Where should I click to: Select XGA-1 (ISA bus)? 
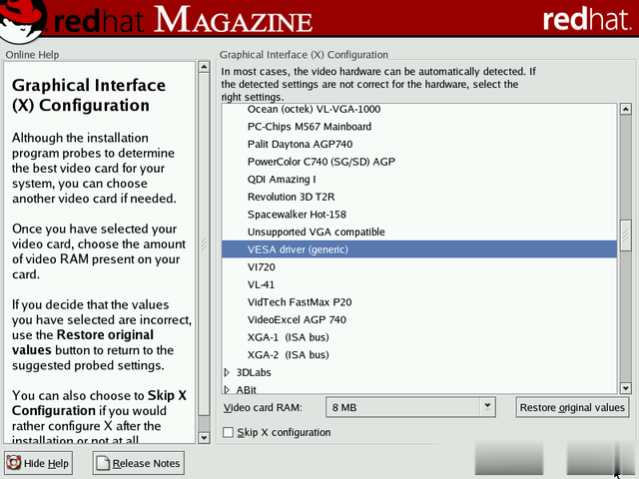[x=419, y=337]
